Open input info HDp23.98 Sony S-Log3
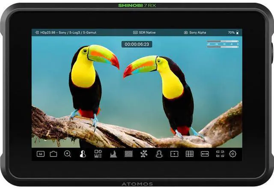This screenshot has height=189, width=274. (68, 32)
